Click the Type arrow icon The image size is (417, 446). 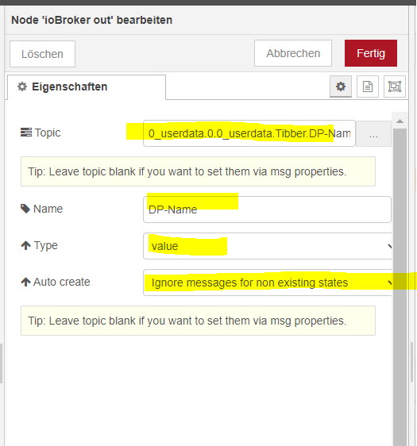26,245
